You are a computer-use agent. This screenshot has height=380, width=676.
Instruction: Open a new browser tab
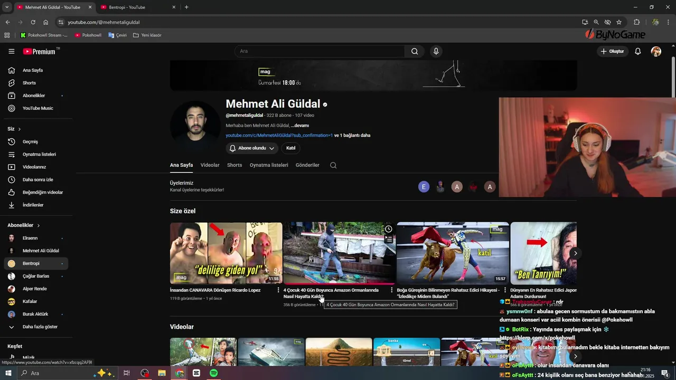coord(186,7)
